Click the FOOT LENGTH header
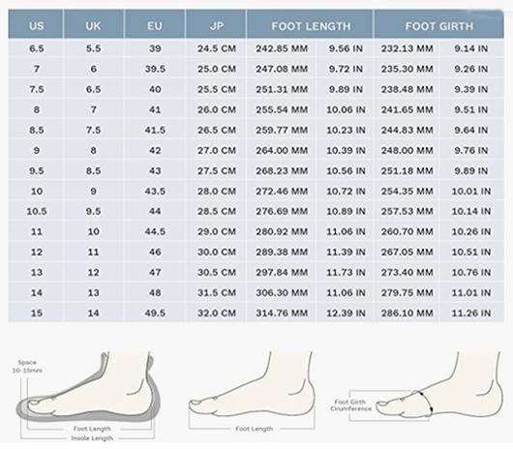This screenshot has height=449, width=513. coord(310,25)
